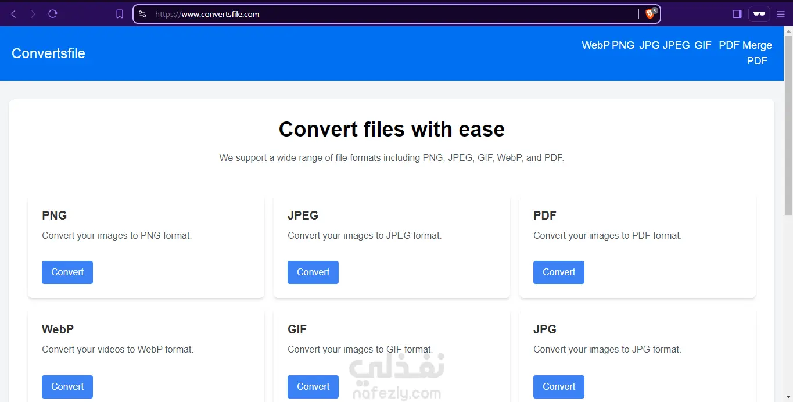Select the GIF navigation link
Viewport: 793px width, 402px height.
(x=703, y=45)
